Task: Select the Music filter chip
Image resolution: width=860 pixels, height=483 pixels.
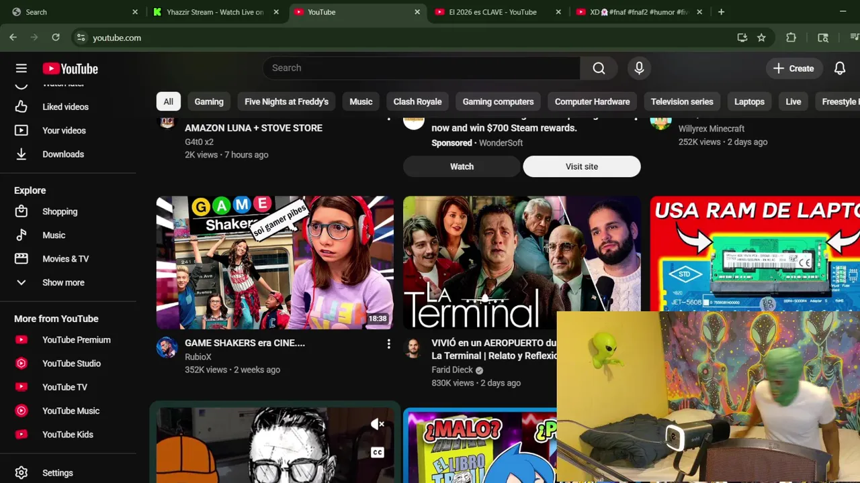Action: [361, 101]
